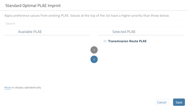
Task: Add available PLAE using the gray arrow
Action: (x=94, y=50)
